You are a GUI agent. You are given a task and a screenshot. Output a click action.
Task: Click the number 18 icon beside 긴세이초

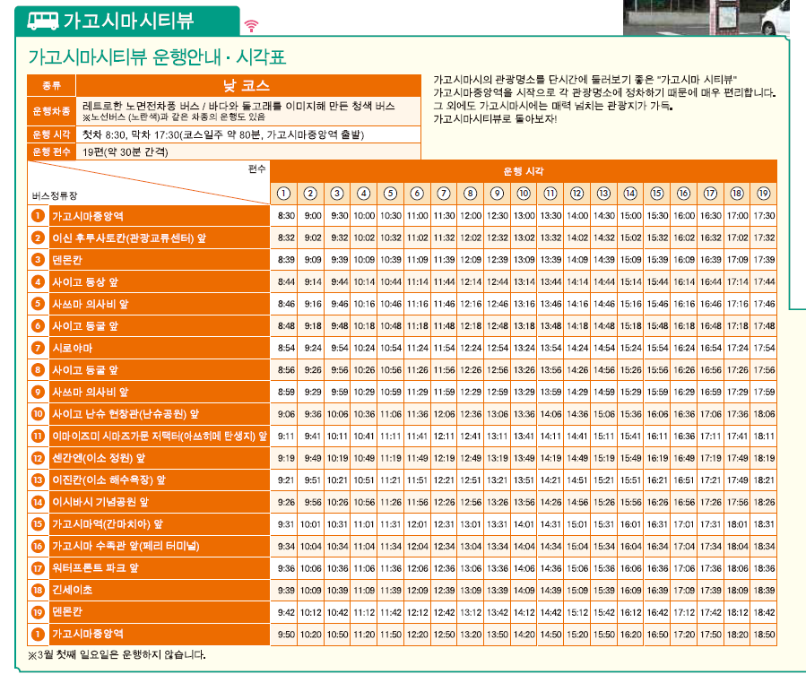(38, 591)
